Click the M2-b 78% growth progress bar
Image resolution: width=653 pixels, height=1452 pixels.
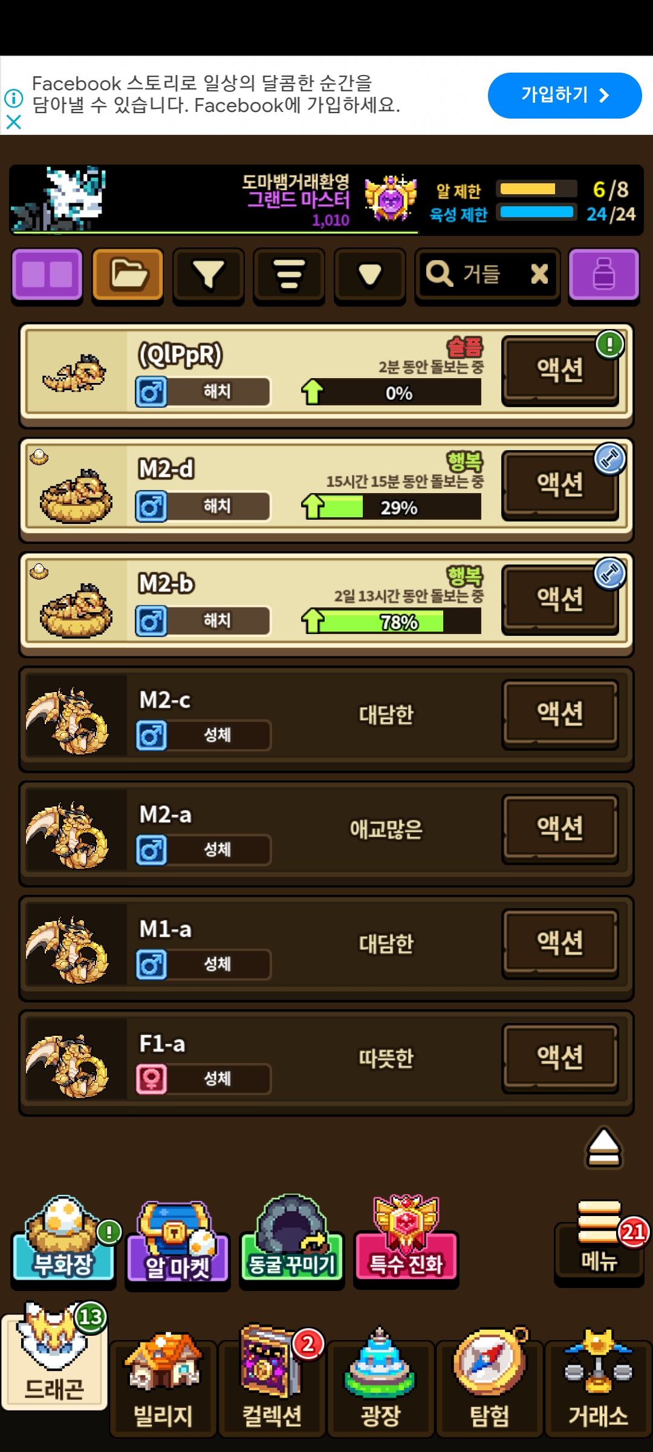[399, 621]
